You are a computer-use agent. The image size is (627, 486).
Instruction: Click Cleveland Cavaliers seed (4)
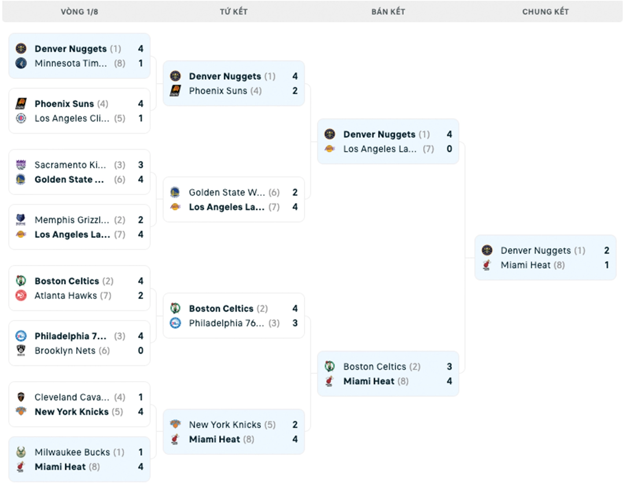click(120, 398)
